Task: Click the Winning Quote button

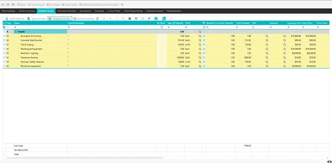Action: click(x=36, y=5)
